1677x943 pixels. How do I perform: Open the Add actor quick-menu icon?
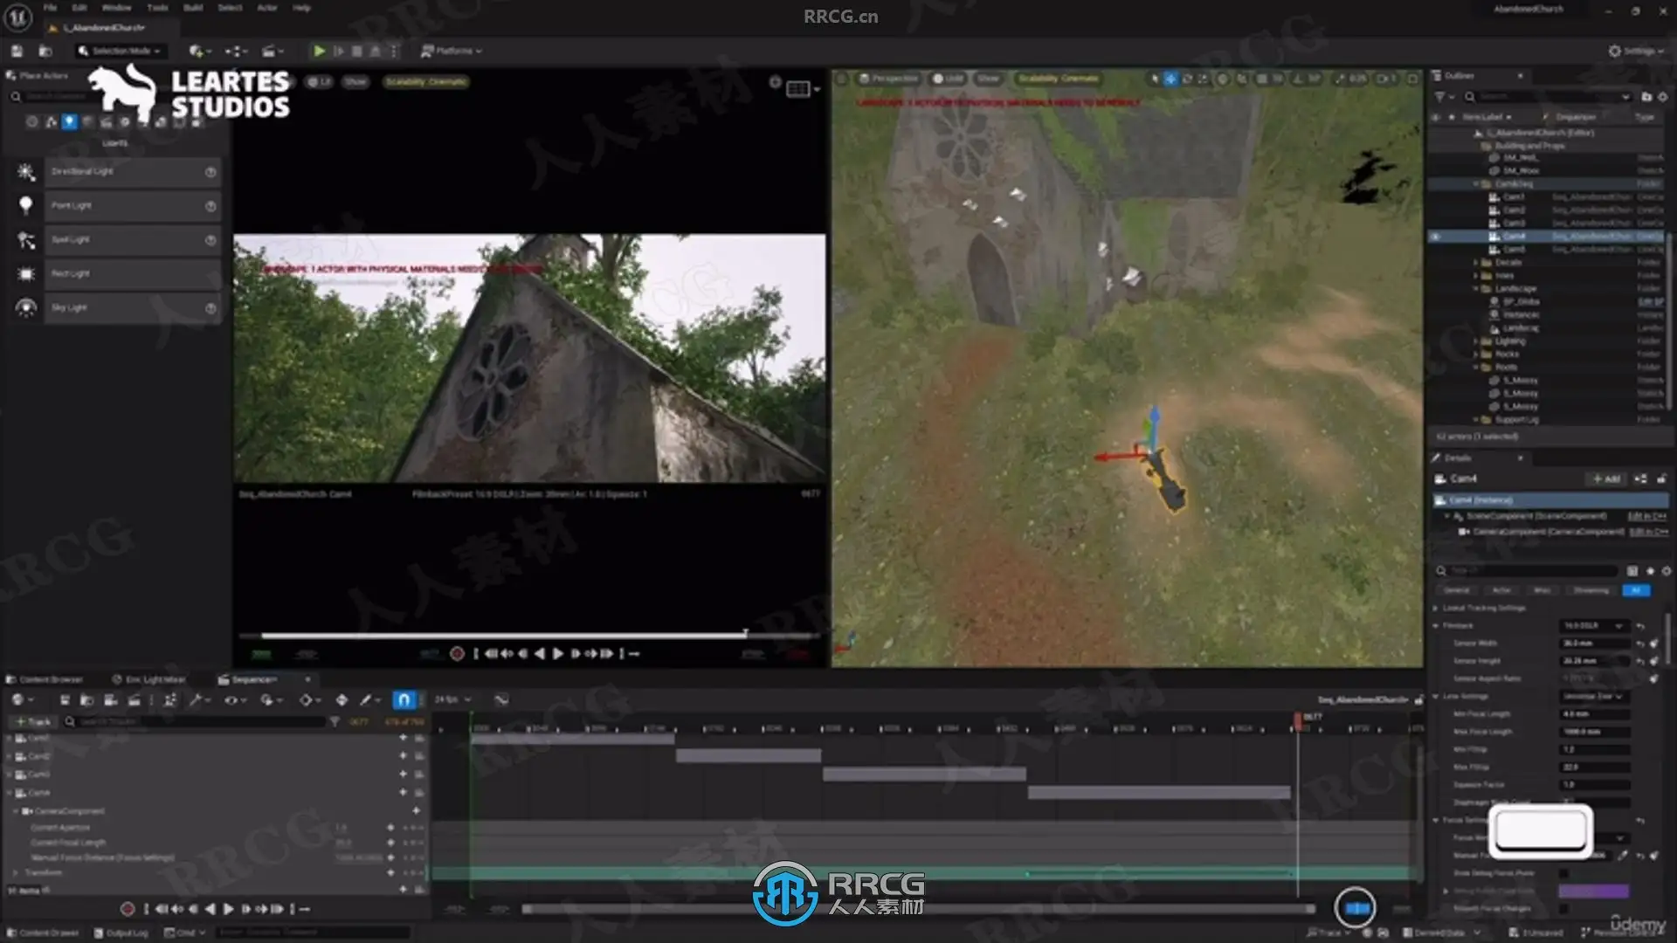(x=200, y=51)
